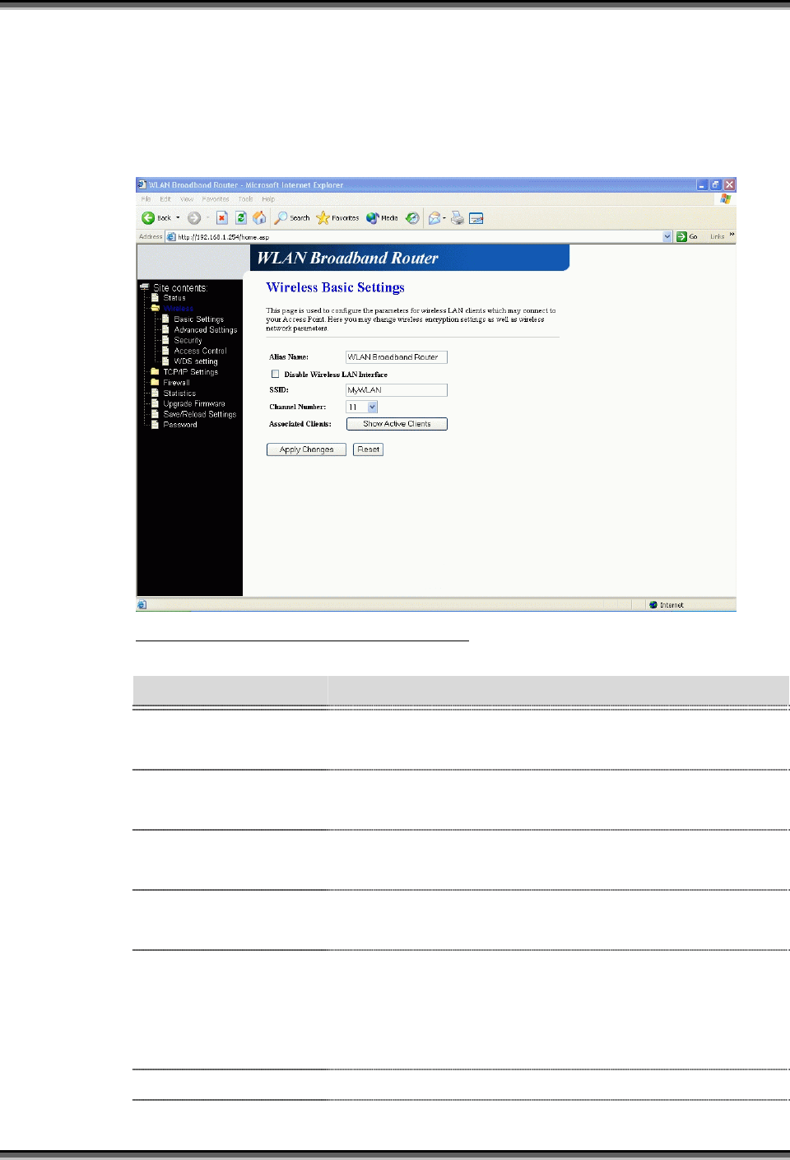Tick Disable Wireless LAN Interface checkbox
Screen dimensions: 790x1160
point(276,374)
